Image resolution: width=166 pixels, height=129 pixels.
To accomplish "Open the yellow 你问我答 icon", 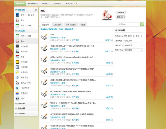I will coord(17,62).
